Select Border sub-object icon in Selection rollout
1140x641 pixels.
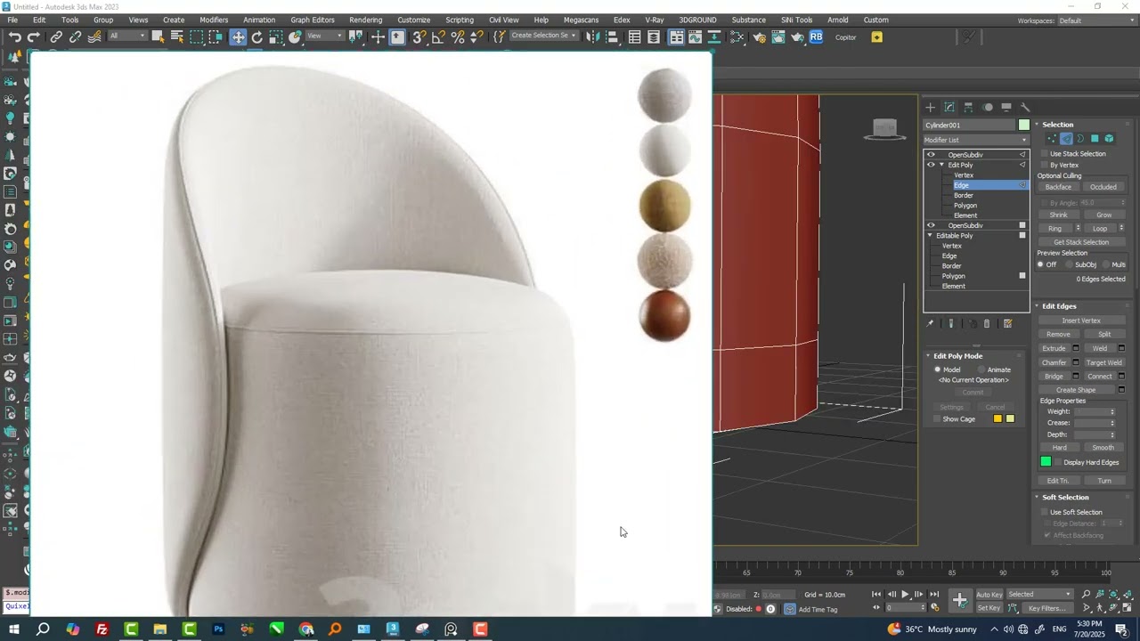(1080, 139)
